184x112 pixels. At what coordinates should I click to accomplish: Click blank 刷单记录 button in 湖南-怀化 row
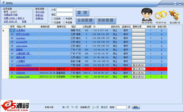click(x=138, y=30)
